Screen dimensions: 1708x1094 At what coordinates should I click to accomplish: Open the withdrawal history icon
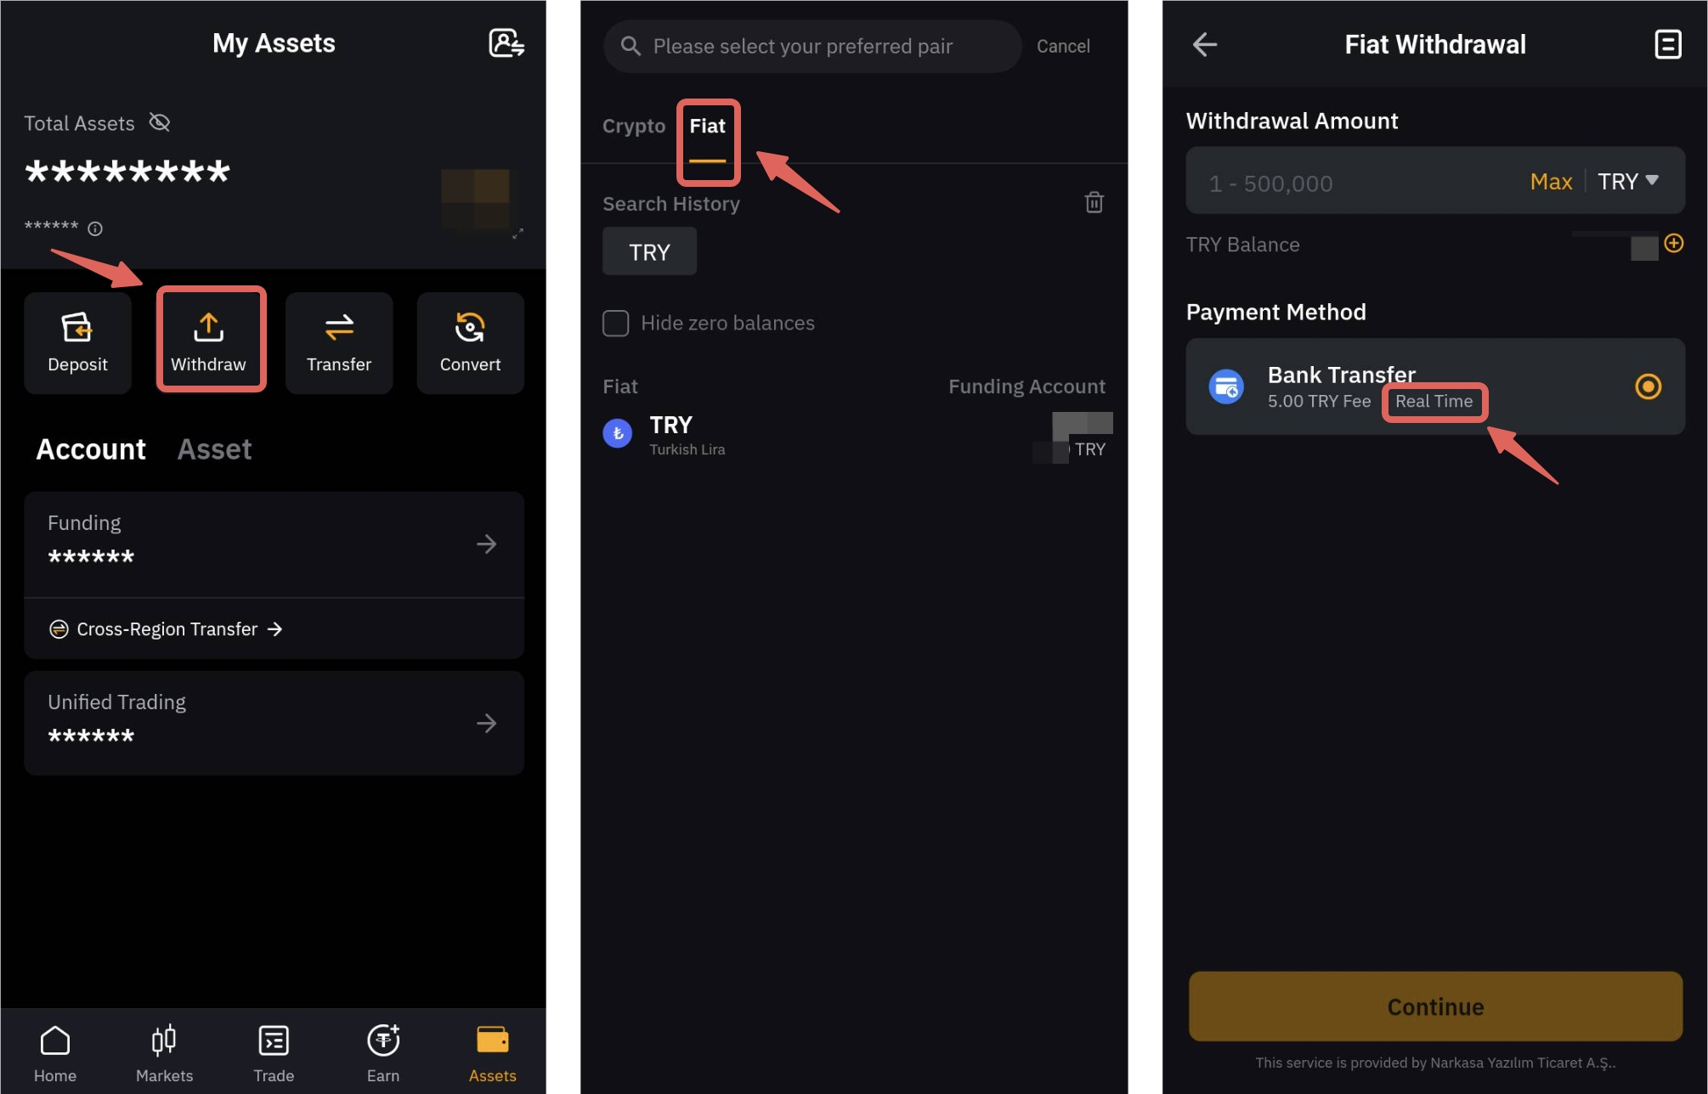click(1667, 44)
